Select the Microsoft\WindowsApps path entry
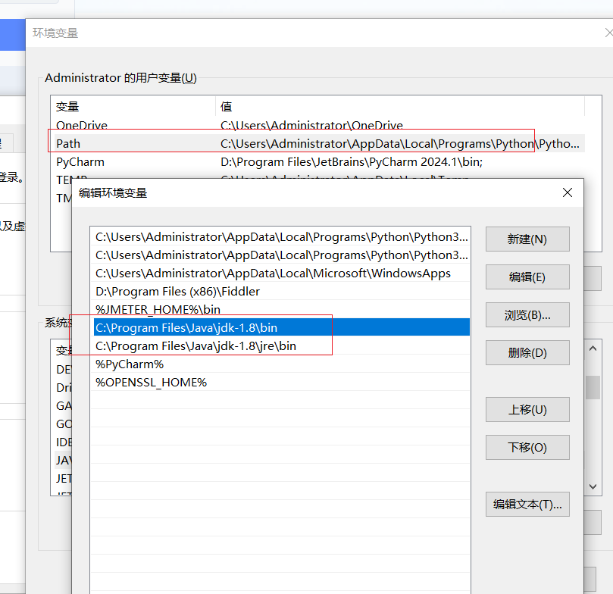Viewport: 613px width, 594px height. click(273, 273)
